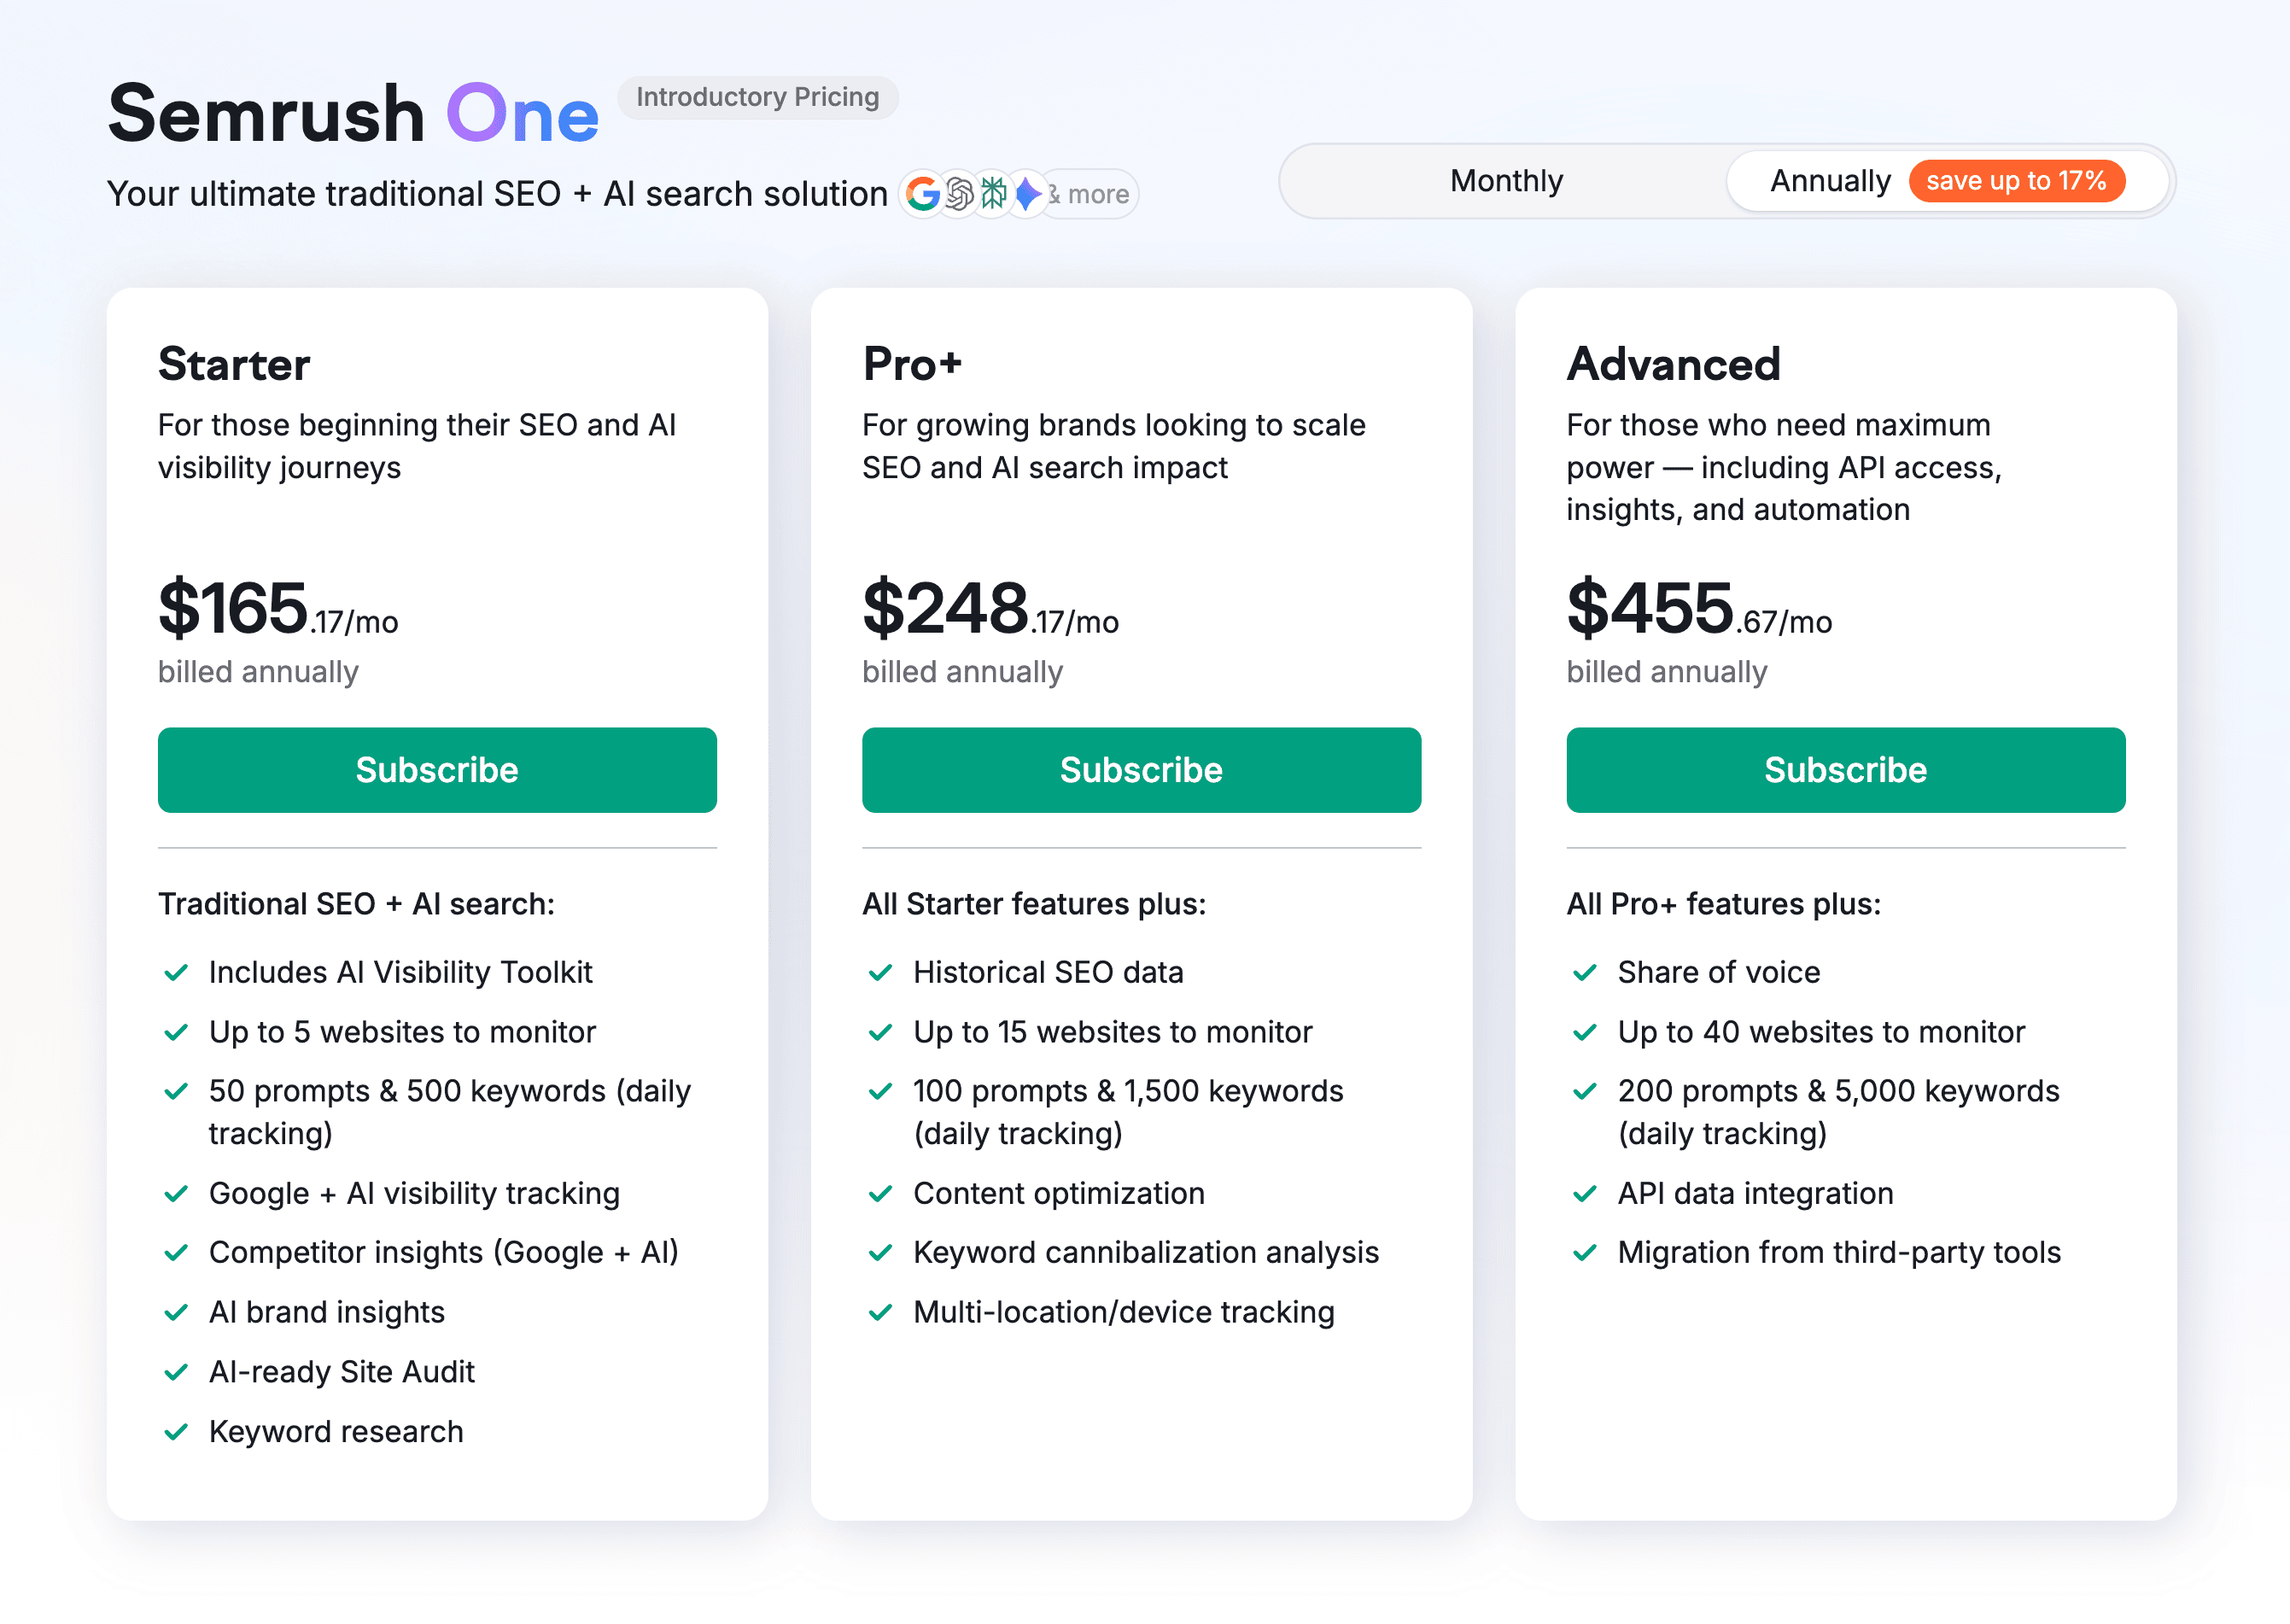
Task: Click the 'save up to 17%' badge
Action: coord(2015,181)
